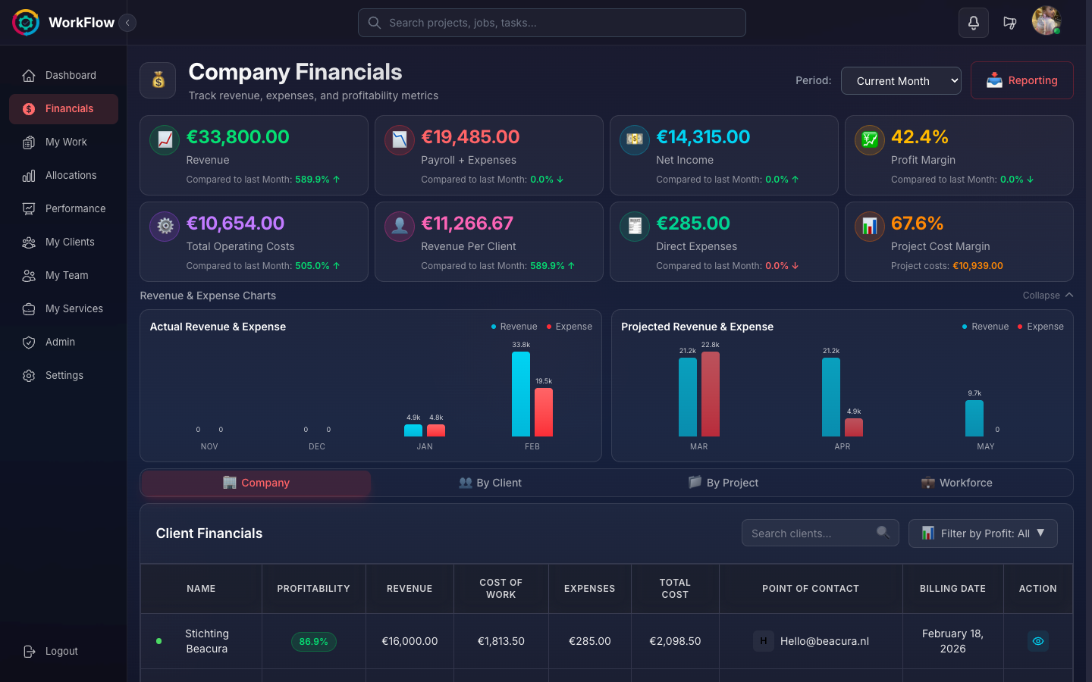Click the Logout link
Image resolution: width=1092 pixels, height=682 pixels.
pos(52,651)
